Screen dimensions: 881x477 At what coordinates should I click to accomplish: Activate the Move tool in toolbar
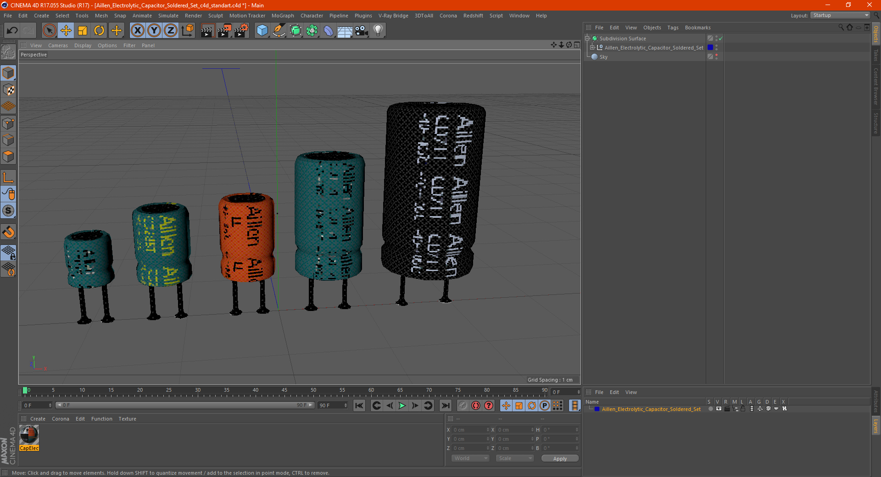[x=66, y=31]
